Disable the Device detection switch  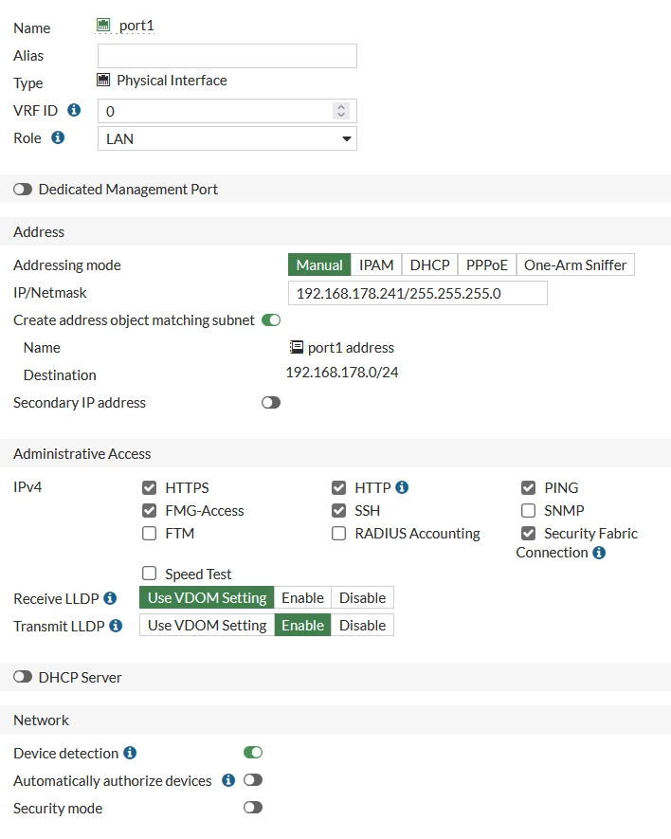pyautogui.click(x=253, y=753)
